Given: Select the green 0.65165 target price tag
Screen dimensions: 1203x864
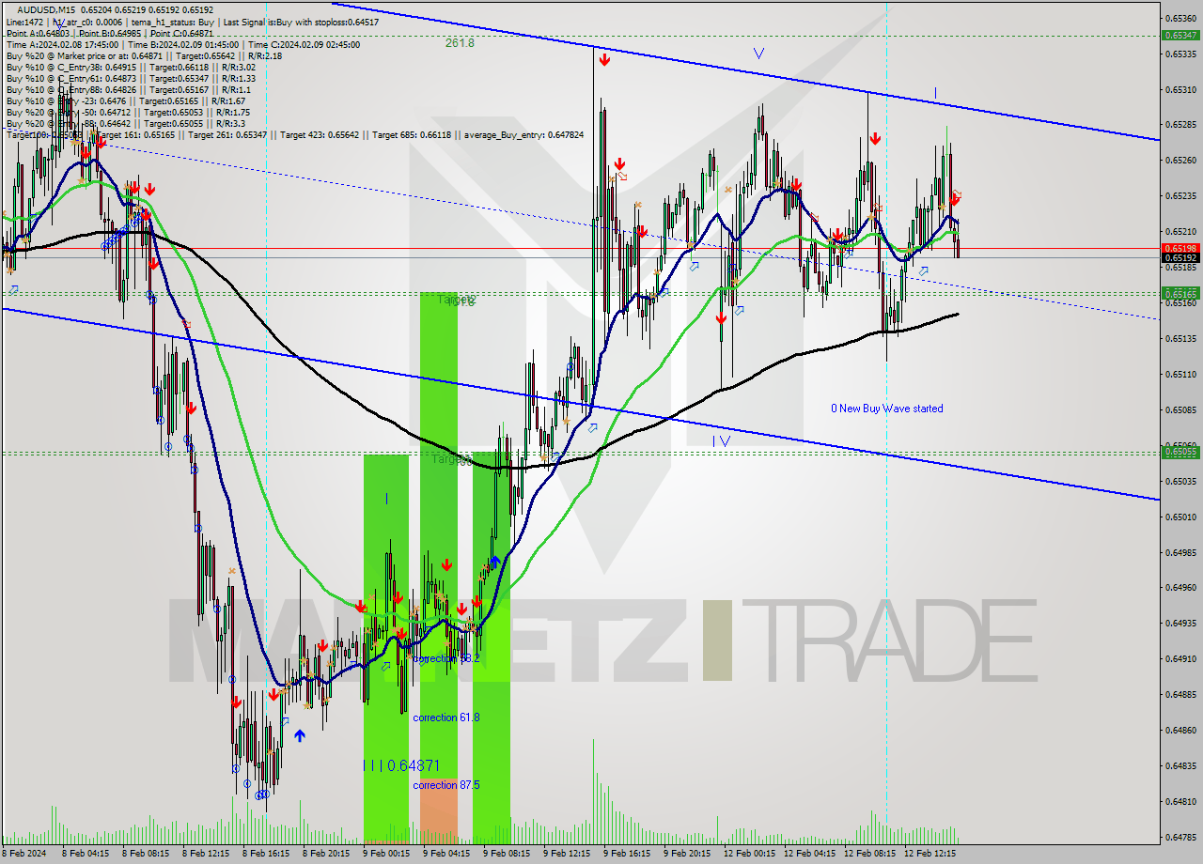Looking at the screenshot, I should tap(1181, 294).
